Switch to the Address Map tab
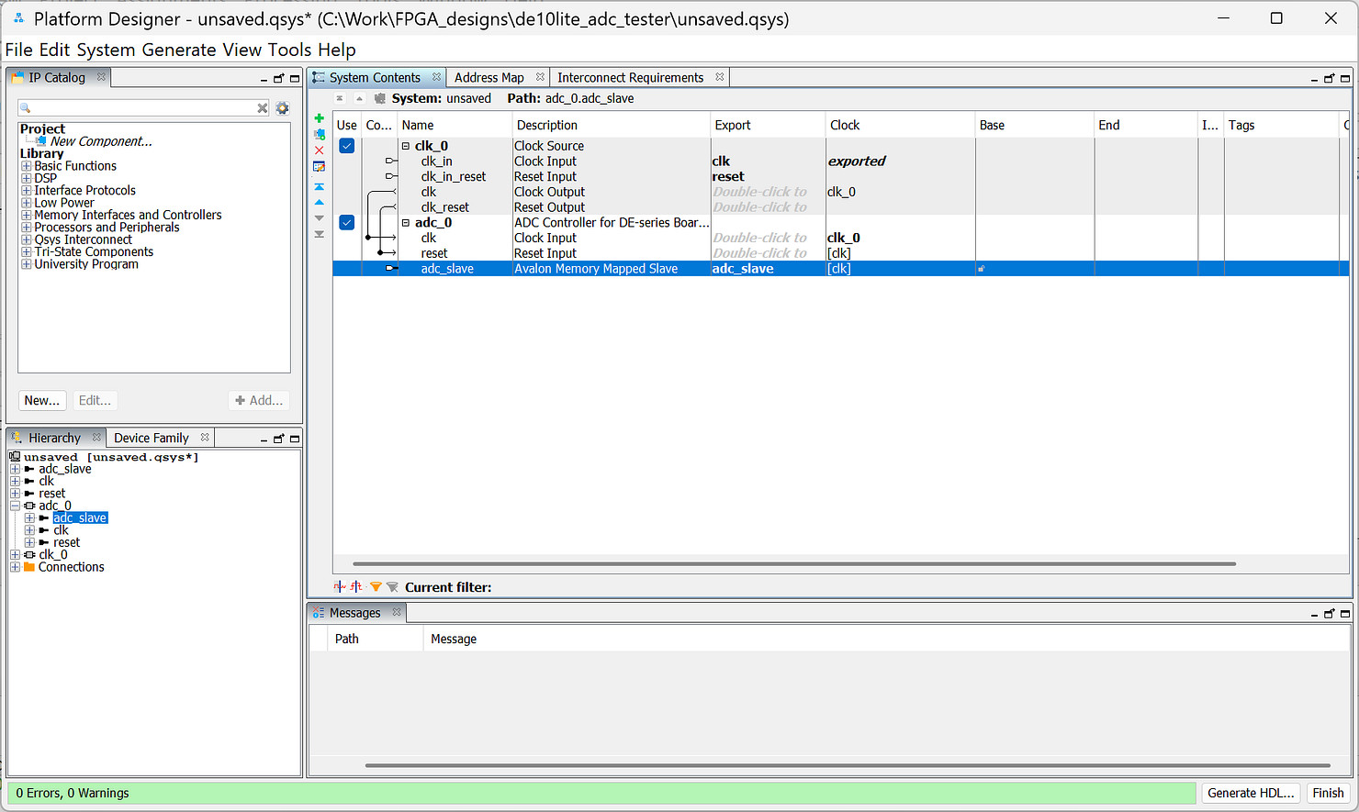The height and width of the screenshot is (812, 1359). (x=489, y=78)
